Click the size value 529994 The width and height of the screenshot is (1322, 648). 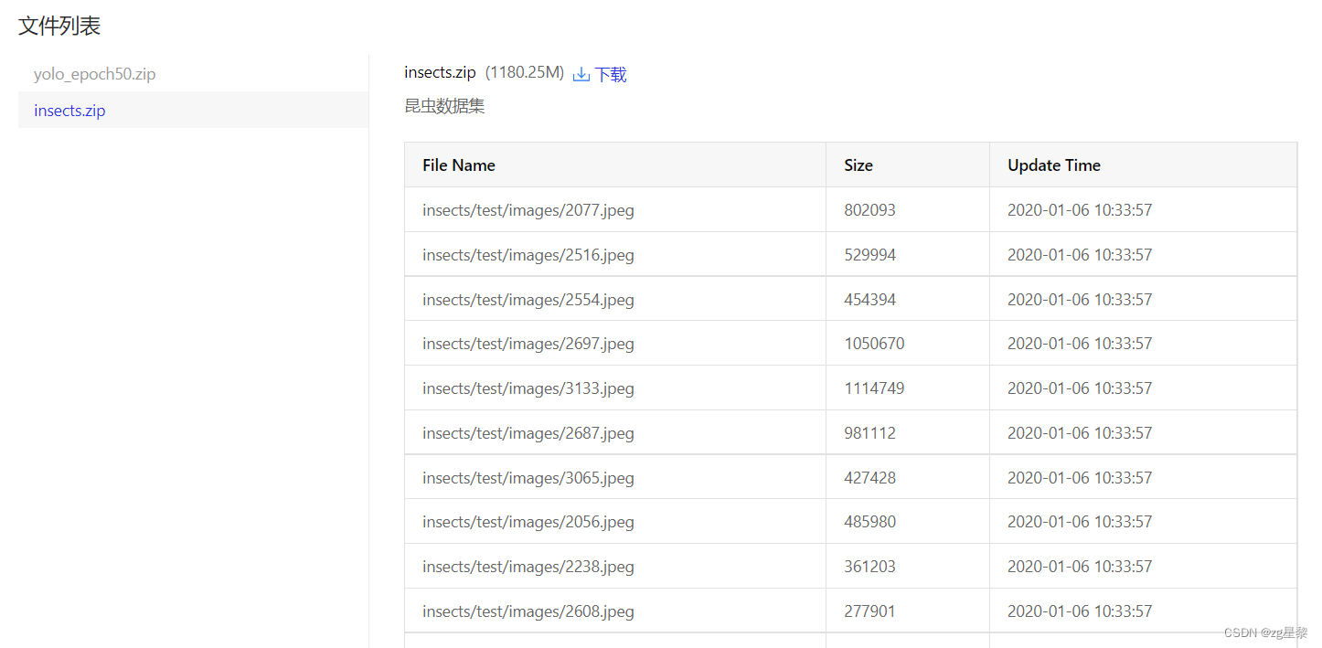(x=869, y=255)
